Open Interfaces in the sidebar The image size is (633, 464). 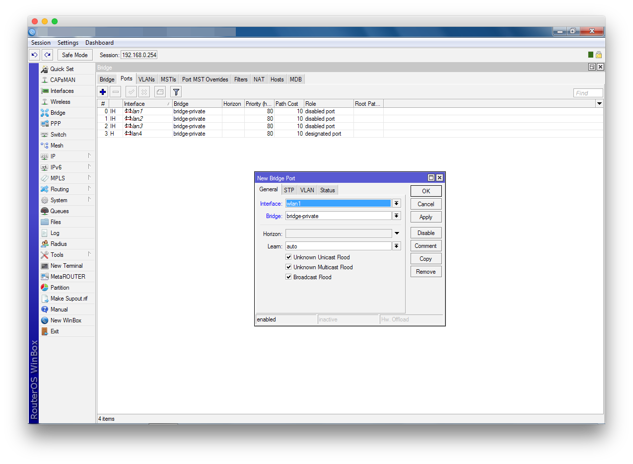coord(62,91)
